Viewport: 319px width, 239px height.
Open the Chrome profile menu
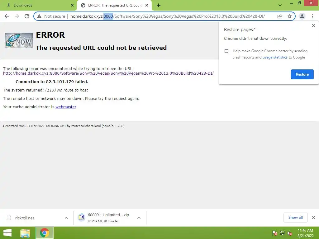coord(302,16)
